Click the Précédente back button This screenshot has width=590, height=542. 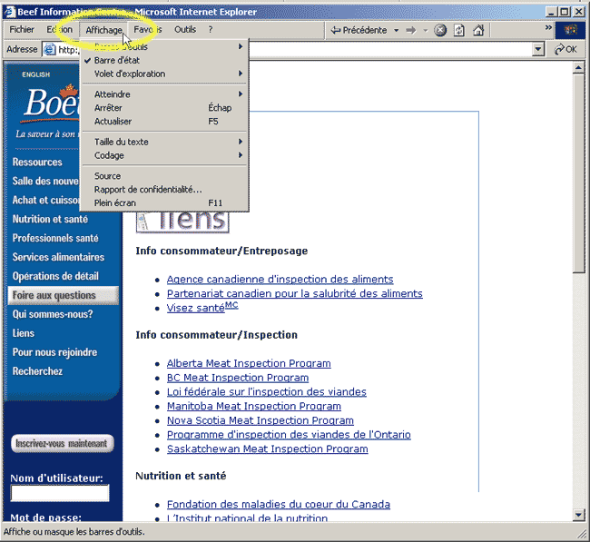click(359, 30)
